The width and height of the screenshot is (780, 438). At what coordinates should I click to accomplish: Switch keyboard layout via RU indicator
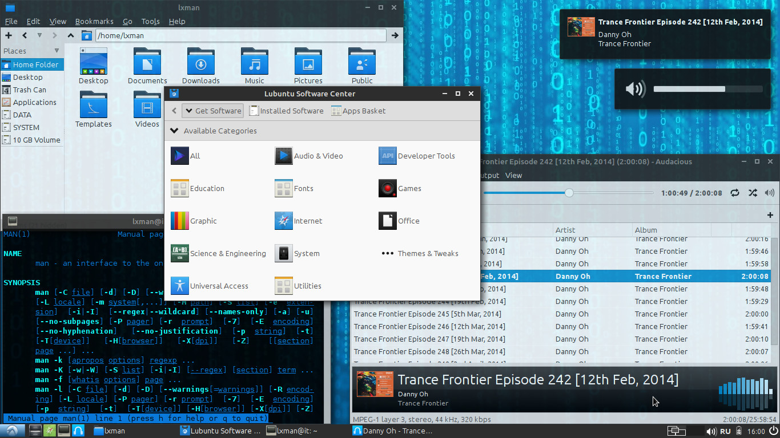point(725,431)
